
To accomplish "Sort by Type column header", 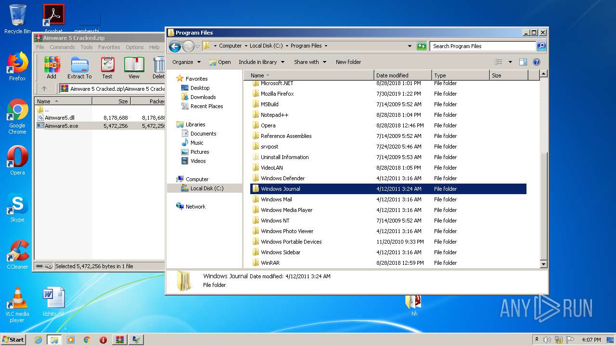I will tap(461, 75).
